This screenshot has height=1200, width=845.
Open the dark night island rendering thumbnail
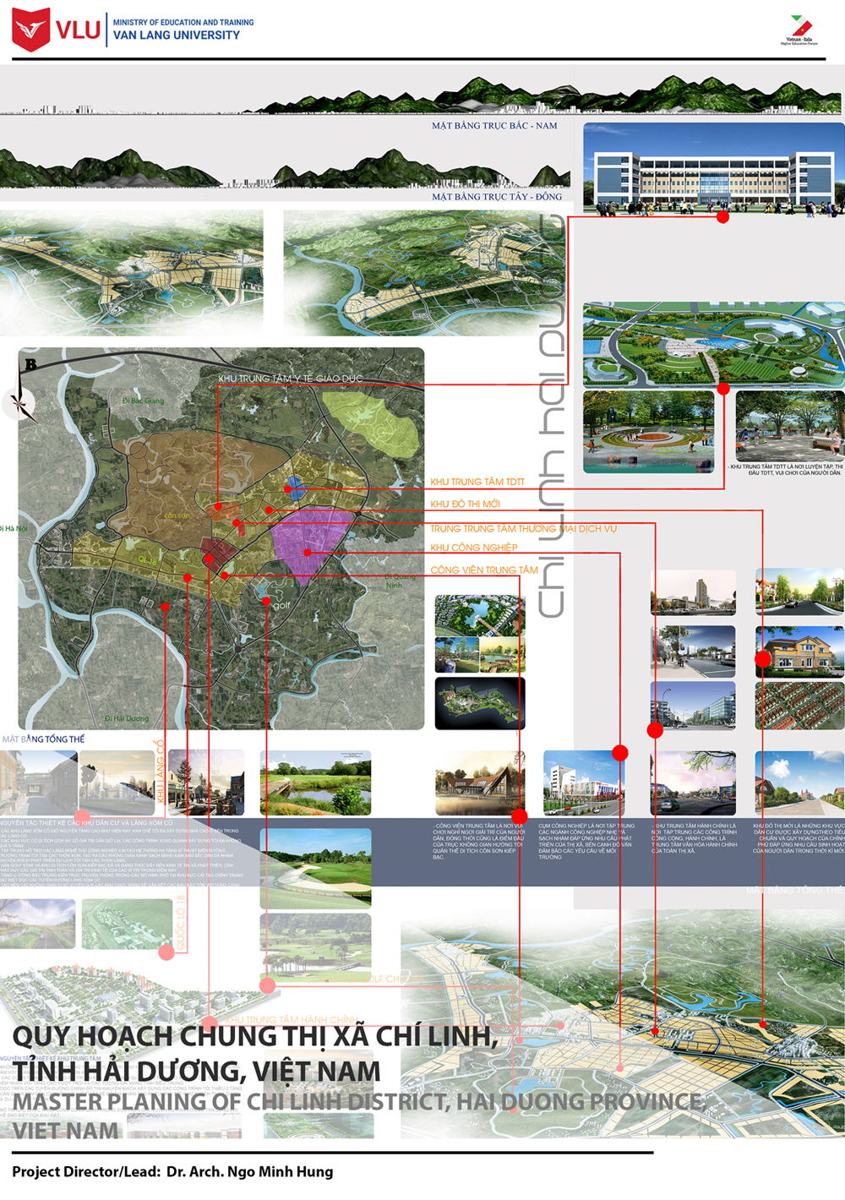(x=480, y=703)
